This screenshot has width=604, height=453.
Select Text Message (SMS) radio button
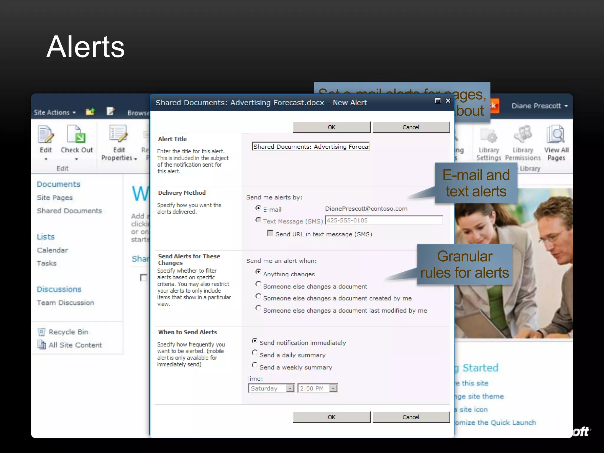pyautogui.click(x=258, y=220)
